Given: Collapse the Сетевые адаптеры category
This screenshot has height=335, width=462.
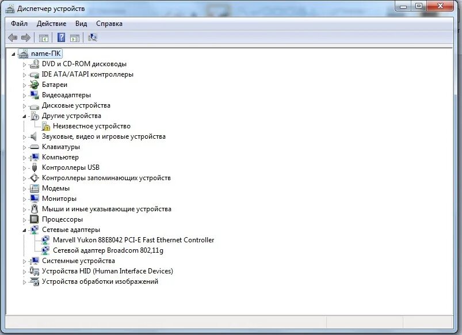Looking at the screenshot, I should click(25, 230).
